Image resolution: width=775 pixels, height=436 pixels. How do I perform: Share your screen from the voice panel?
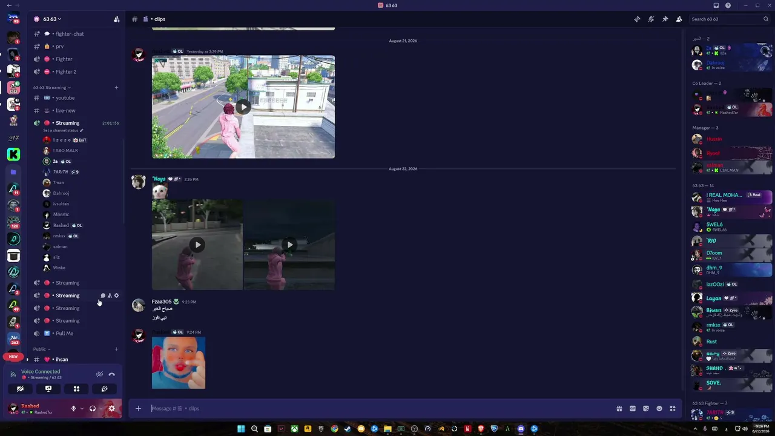[48, 389]
